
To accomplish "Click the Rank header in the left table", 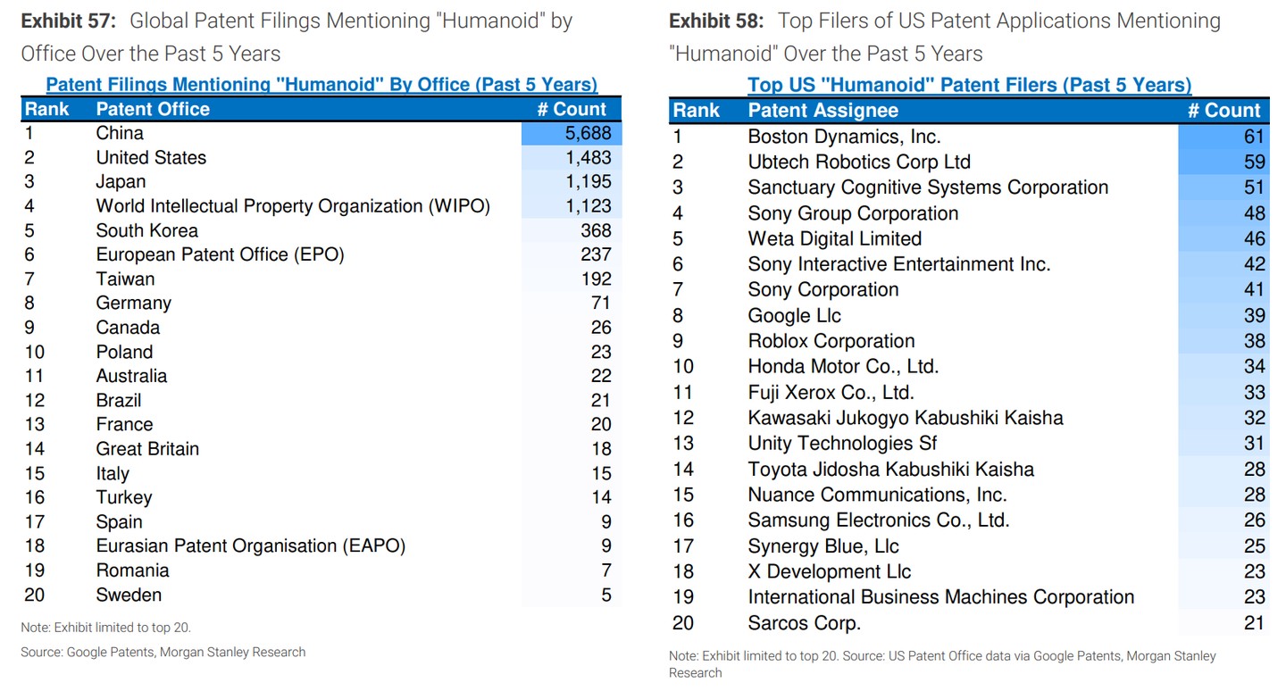I will pyautogui.click(x=46, y=109).
